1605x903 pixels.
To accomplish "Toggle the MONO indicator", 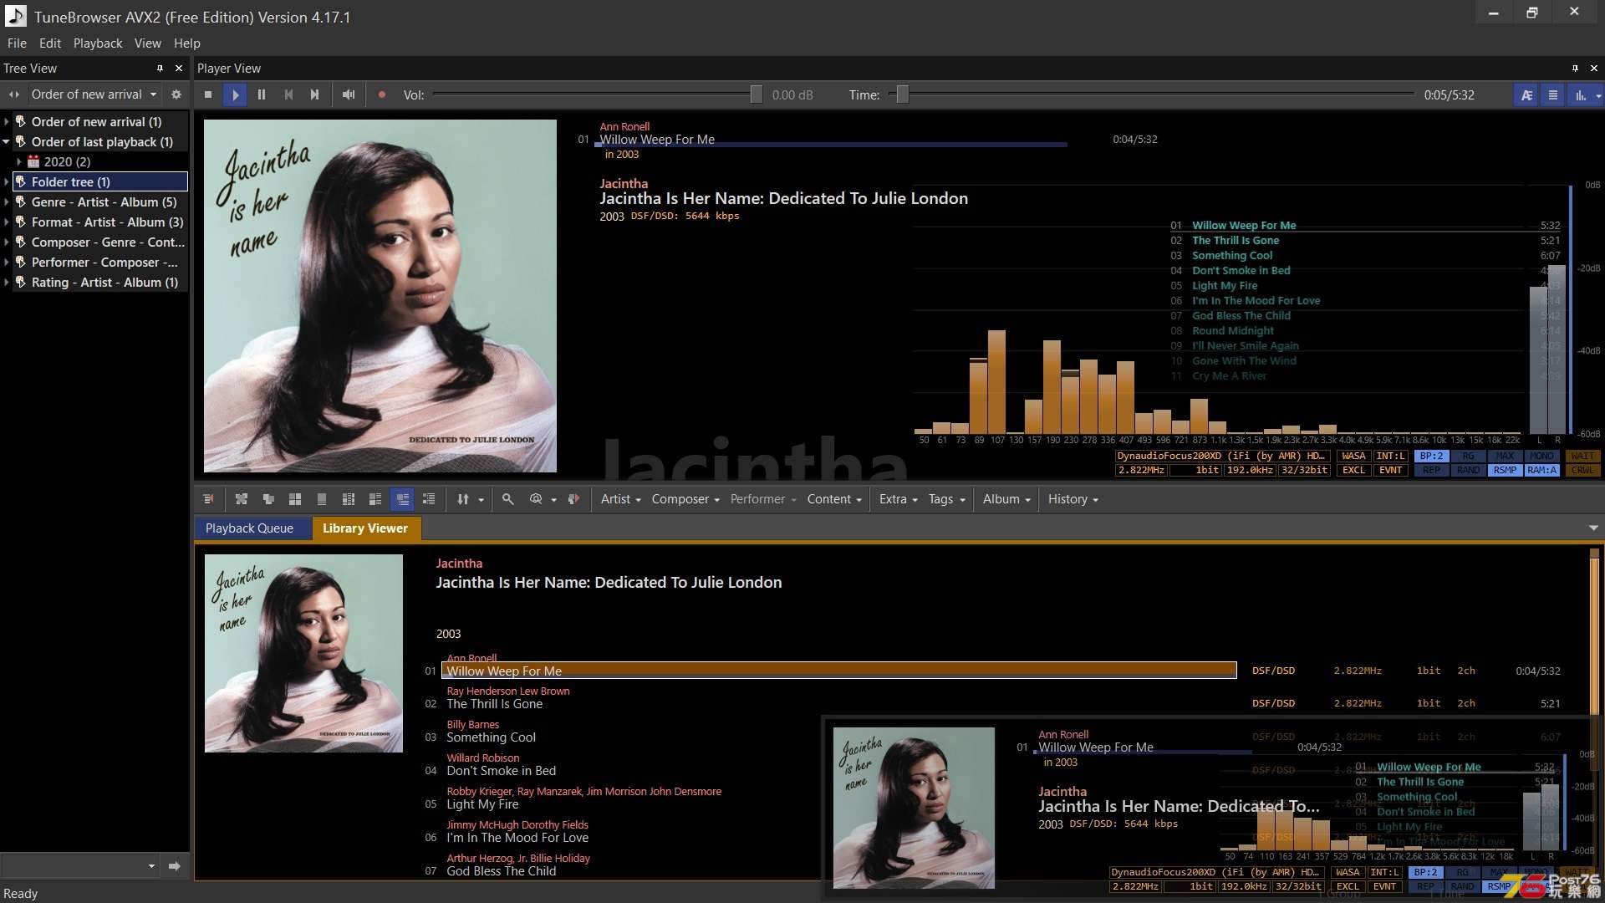I will pos(1541,457).
